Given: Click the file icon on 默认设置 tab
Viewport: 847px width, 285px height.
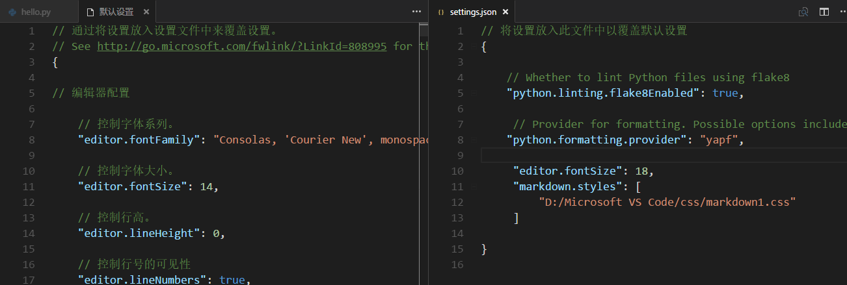Looking at the screenshot, I should point(89,12).
